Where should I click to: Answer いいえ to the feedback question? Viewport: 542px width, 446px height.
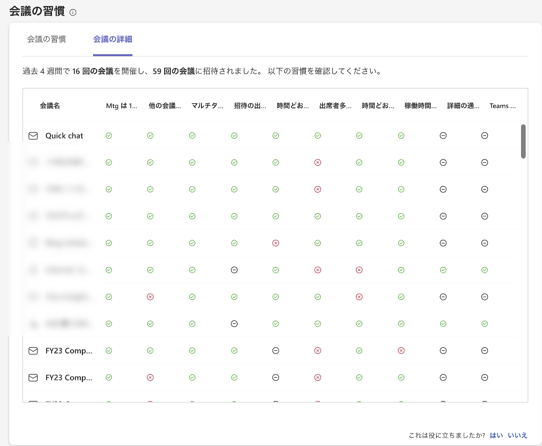(517, 435)
